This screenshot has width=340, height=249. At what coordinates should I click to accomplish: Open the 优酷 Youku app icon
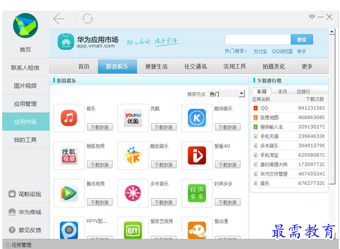pyautogui.click(x=133, y=118)
